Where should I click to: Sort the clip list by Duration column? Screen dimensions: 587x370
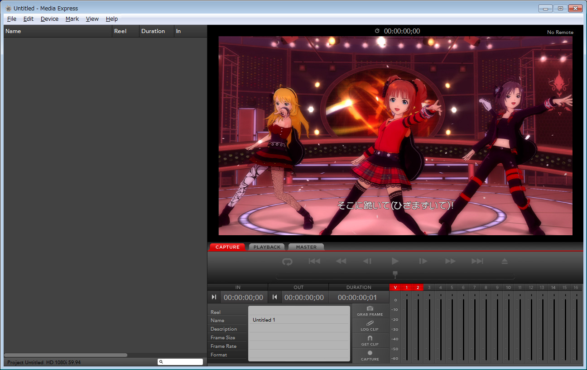tap(157, 31)
